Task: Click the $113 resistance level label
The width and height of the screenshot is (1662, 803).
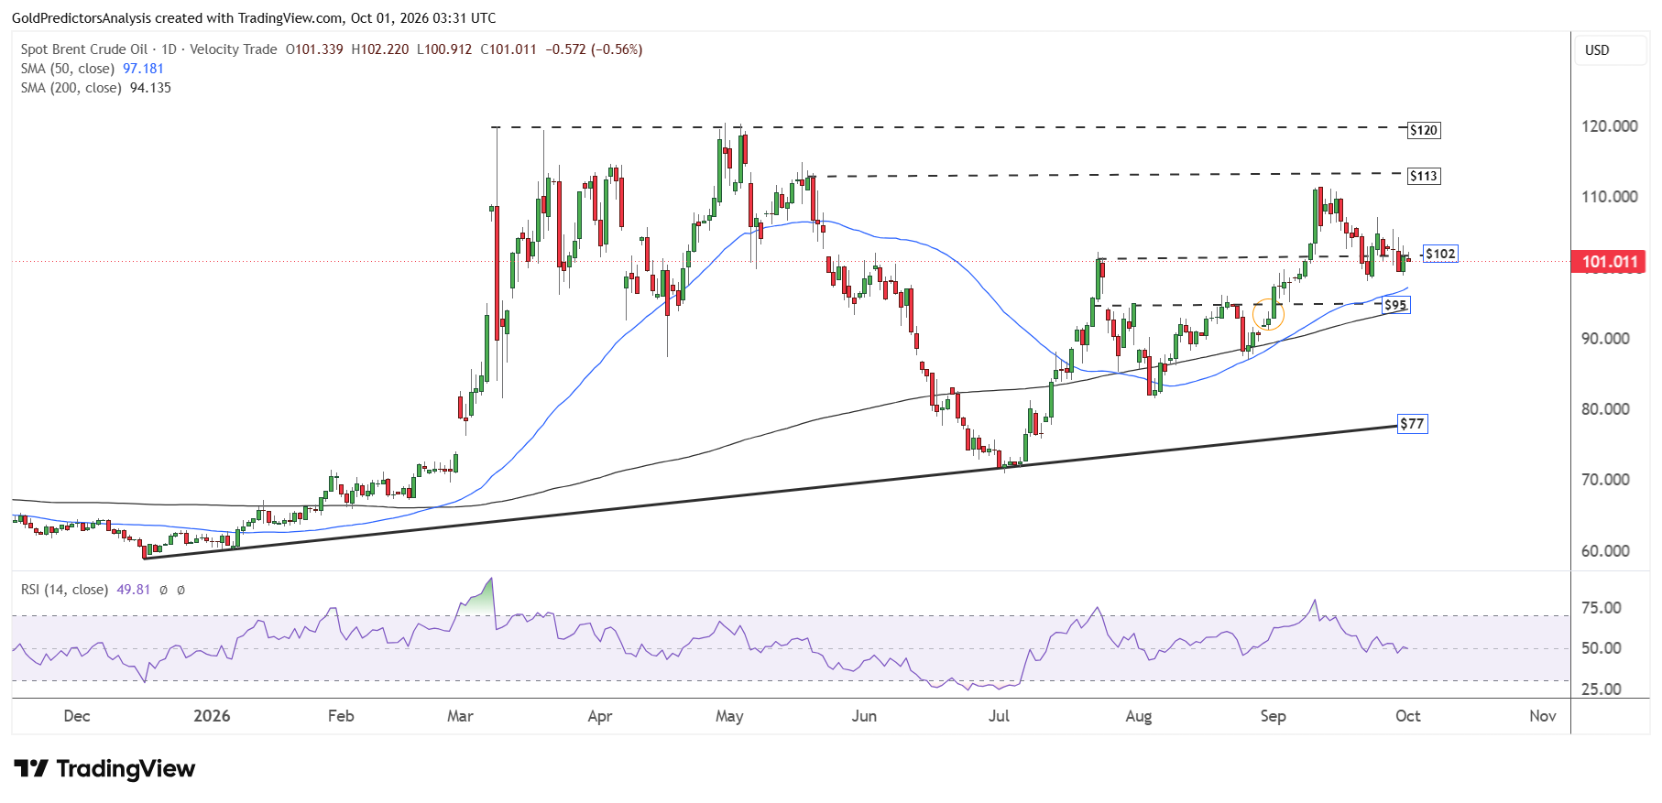Action: click(1424, 176)
